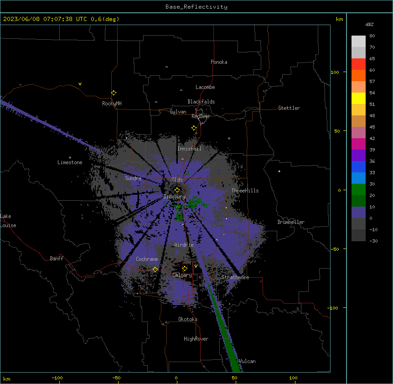393x384 pixels.
Task: Click the -100 tick label on bottom axis
Action: [57, 378]
